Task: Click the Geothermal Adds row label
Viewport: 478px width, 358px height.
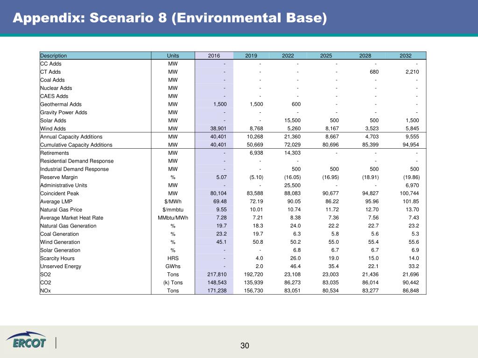Action: [61, 104]
